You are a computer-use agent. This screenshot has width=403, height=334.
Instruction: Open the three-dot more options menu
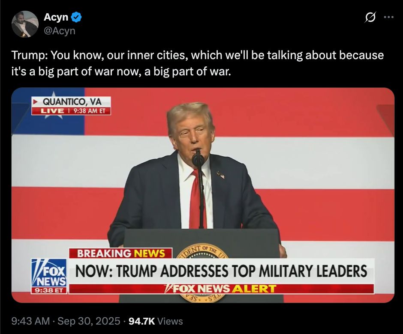pyautogui.click(x=388, y=17)
